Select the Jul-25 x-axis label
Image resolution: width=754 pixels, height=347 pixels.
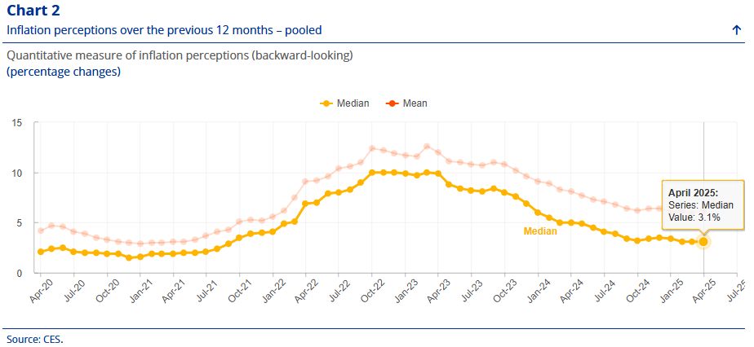[x=736, y=292]
